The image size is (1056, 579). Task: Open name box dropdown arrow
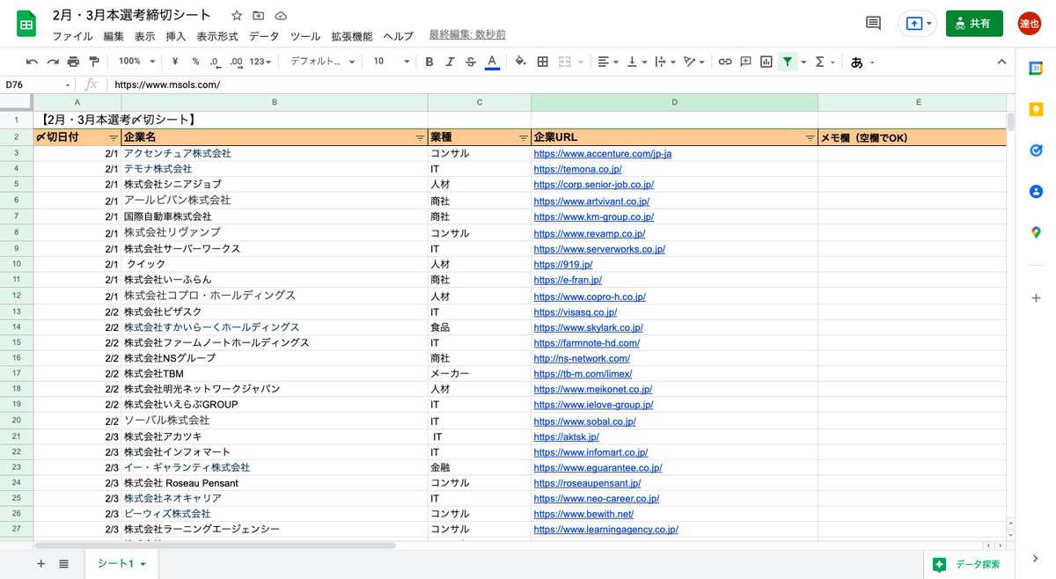point(68,84)
